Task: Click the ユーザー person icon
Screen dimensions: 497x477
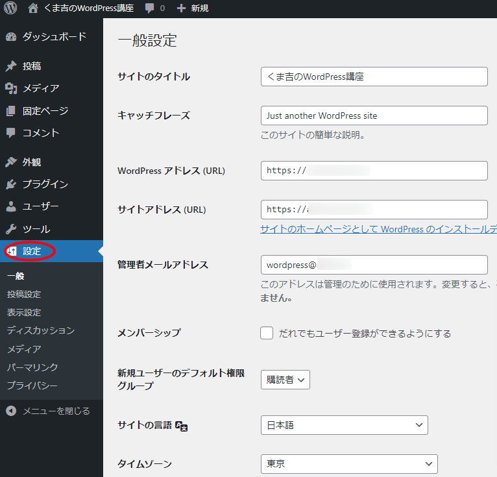Action: (11, 206)
